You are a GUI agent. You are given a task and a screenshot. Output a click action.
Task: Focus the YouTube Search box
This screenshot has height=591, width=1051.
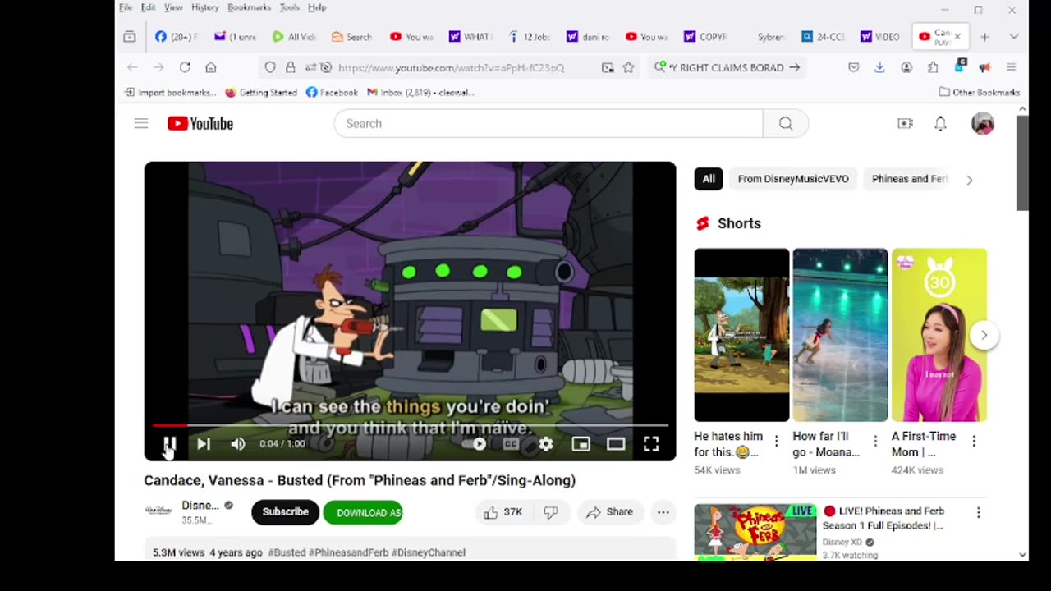[548, 123]
